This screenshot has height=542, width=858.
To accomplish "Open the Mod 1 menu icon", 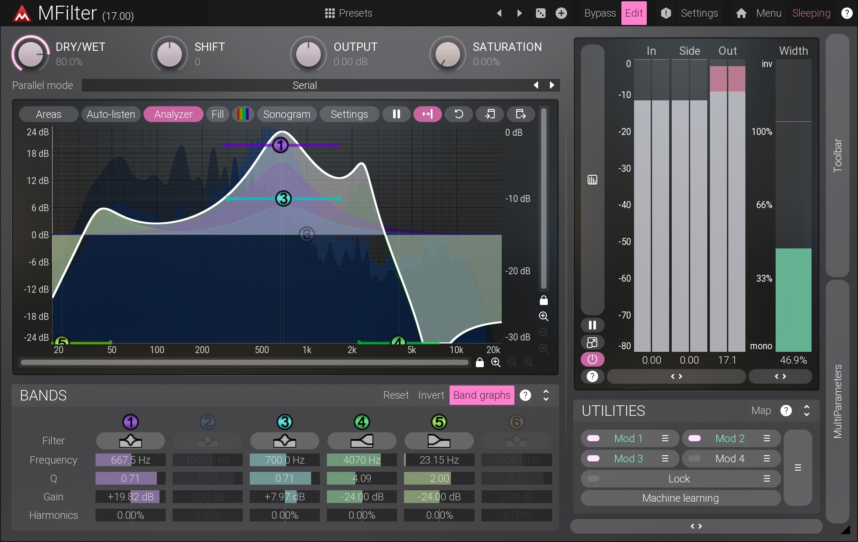I will (x=665, y=439).
